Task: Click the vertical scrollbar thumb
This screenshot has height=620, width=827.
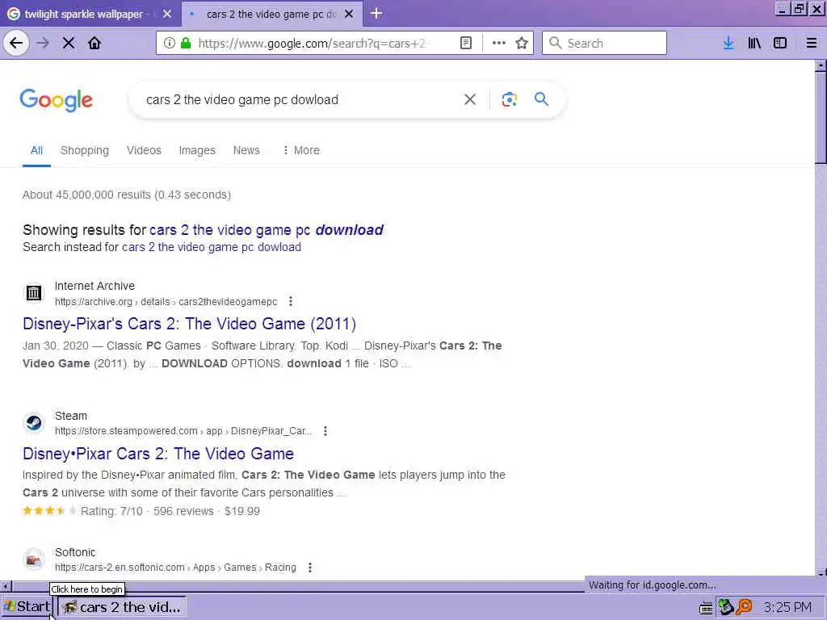Action: (x=821, y=117)
